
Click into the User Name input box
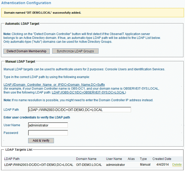click(x=48, y=125)
